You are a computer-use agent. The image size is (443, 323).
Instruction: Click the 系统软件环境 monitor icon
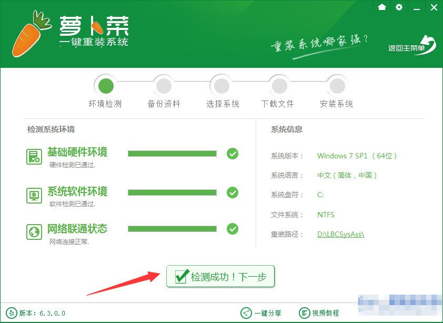pyautogui.click(x=34, y=196)
